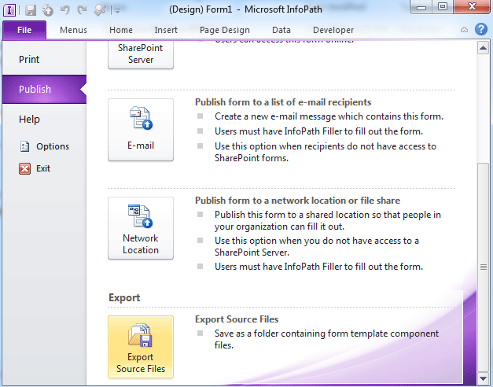Click scrollbar down arrow
Screen dimensions: 493x387
coord(483,378)
